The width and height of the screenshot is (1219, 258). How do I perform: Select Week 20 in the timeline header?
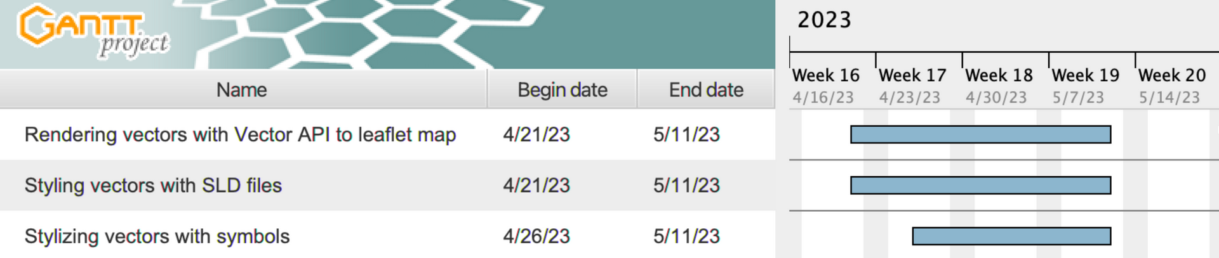(x=1172, y=75)
